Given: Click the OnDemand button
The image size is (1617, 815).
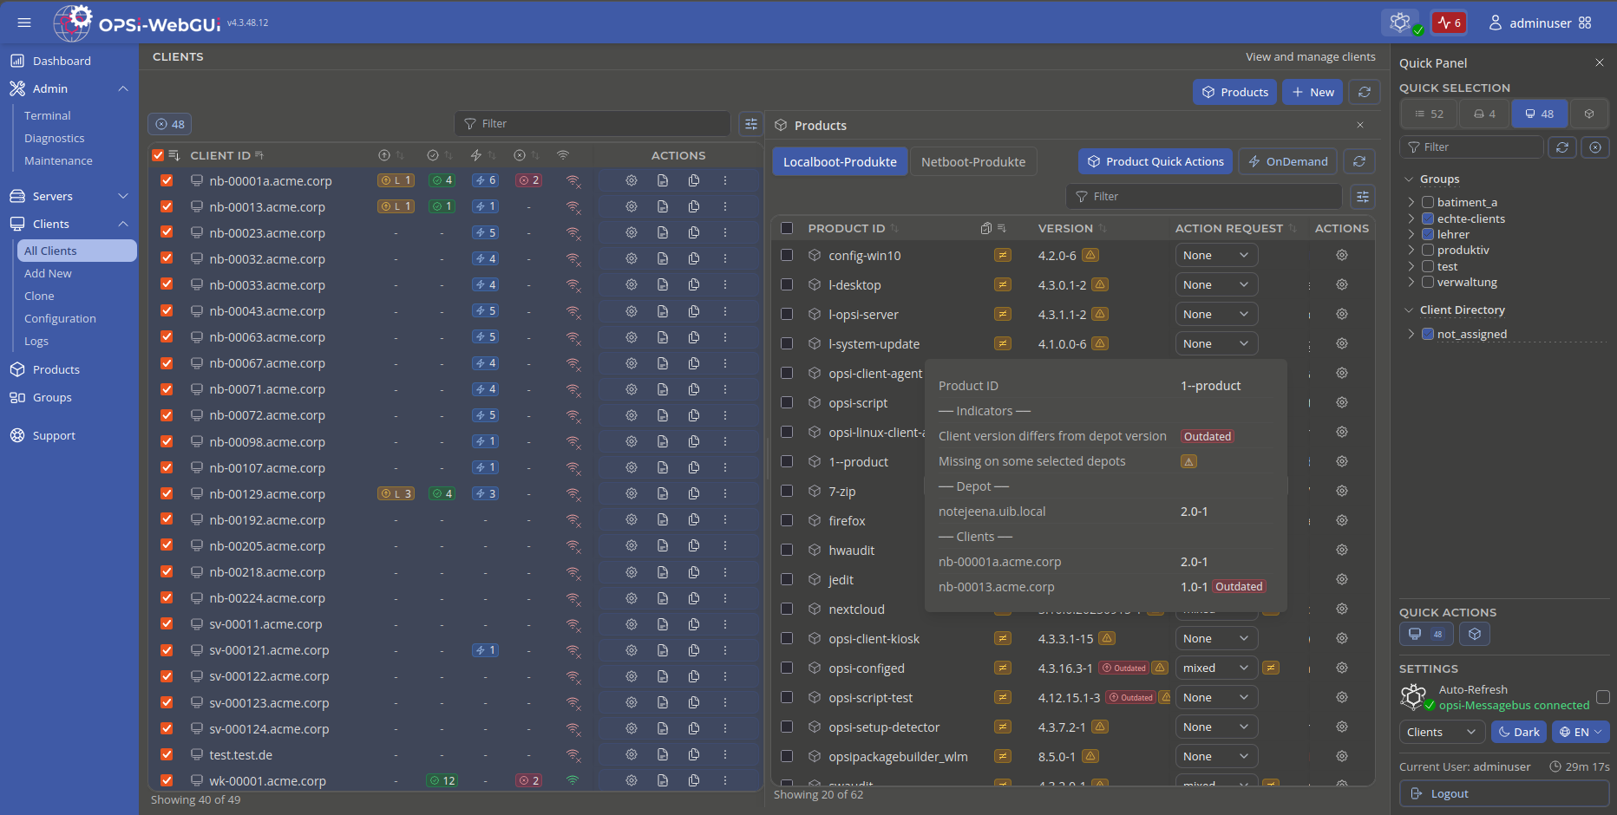Looking at the screenshot, I should click(1288, 161).
